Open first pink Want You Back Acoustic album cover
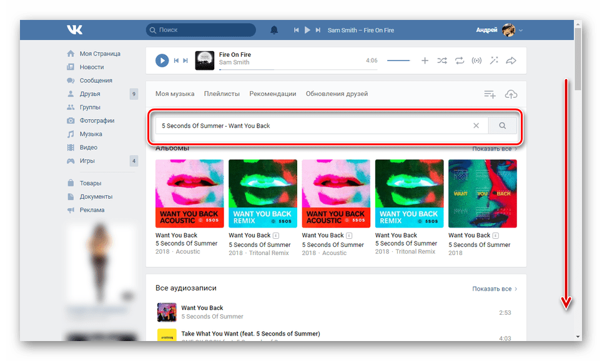The image size is (602, 361). click(x=190, y=193)
